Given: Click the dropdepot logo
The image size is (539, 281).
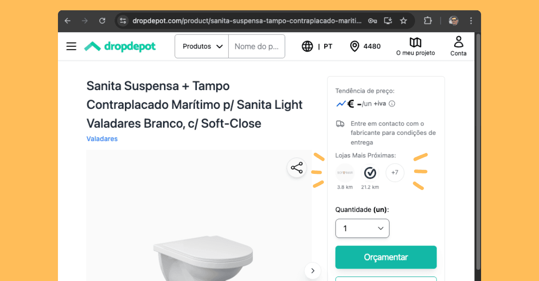Looking at the screenshot, I should 120,46.
